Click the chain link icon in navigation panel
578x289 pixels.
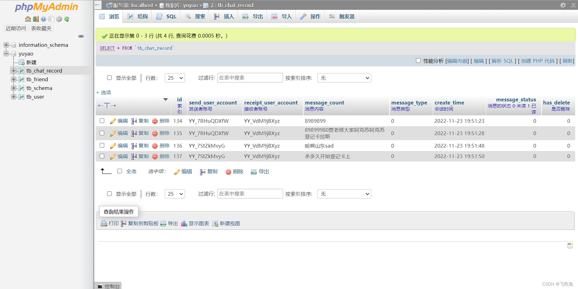[x=81, y=36]
